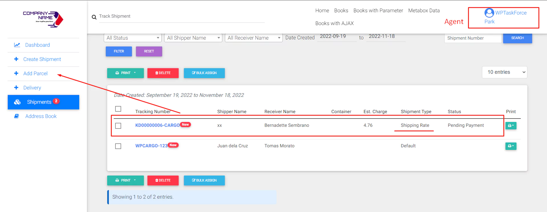
Task: Click the Track Shipment magnifier icon
Action: coord(94,17)
